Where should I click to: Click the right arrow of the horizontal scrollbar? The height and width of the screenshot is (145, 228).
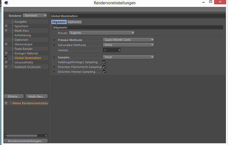[46, 136]
